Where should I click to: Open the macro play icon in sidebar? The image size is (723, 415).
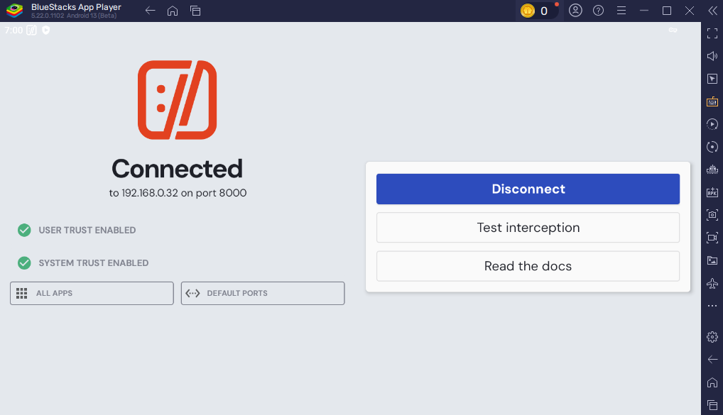click(712, 124)
